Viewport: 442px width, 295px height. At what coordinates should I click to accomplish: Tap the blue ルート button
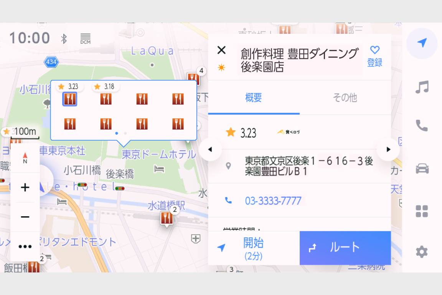[345, 247]
